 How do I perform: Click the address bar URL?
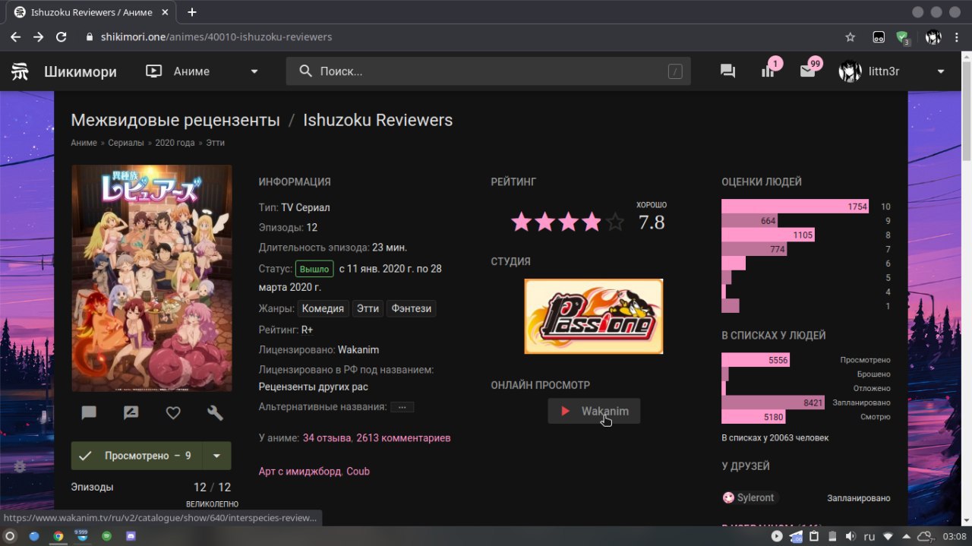216,36
